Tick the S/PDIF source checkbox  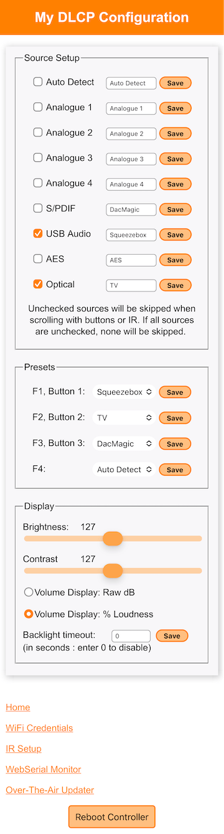coord(38,208)
